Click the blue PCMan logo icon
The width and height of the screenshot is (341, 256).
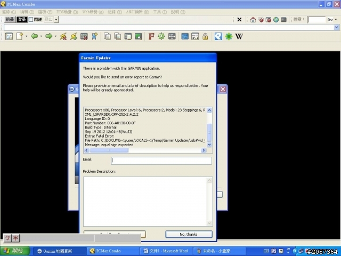click(x=218, y=36)
